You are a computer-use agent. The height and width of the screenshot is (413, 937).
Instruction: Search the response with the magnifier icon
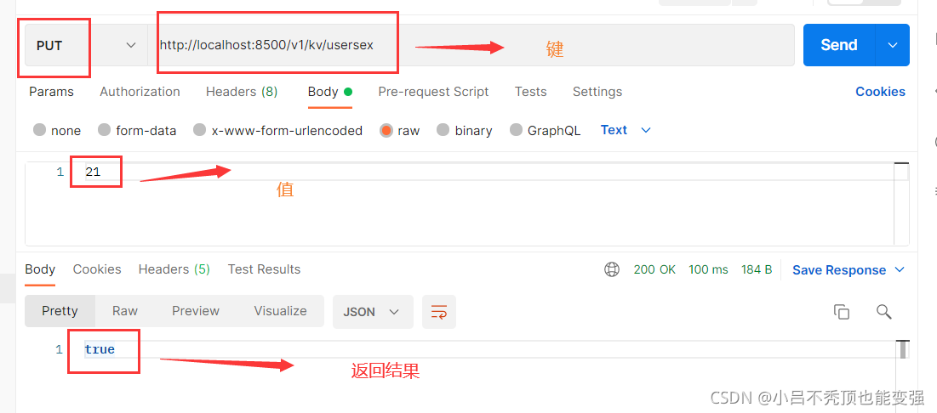coord(884,312)
